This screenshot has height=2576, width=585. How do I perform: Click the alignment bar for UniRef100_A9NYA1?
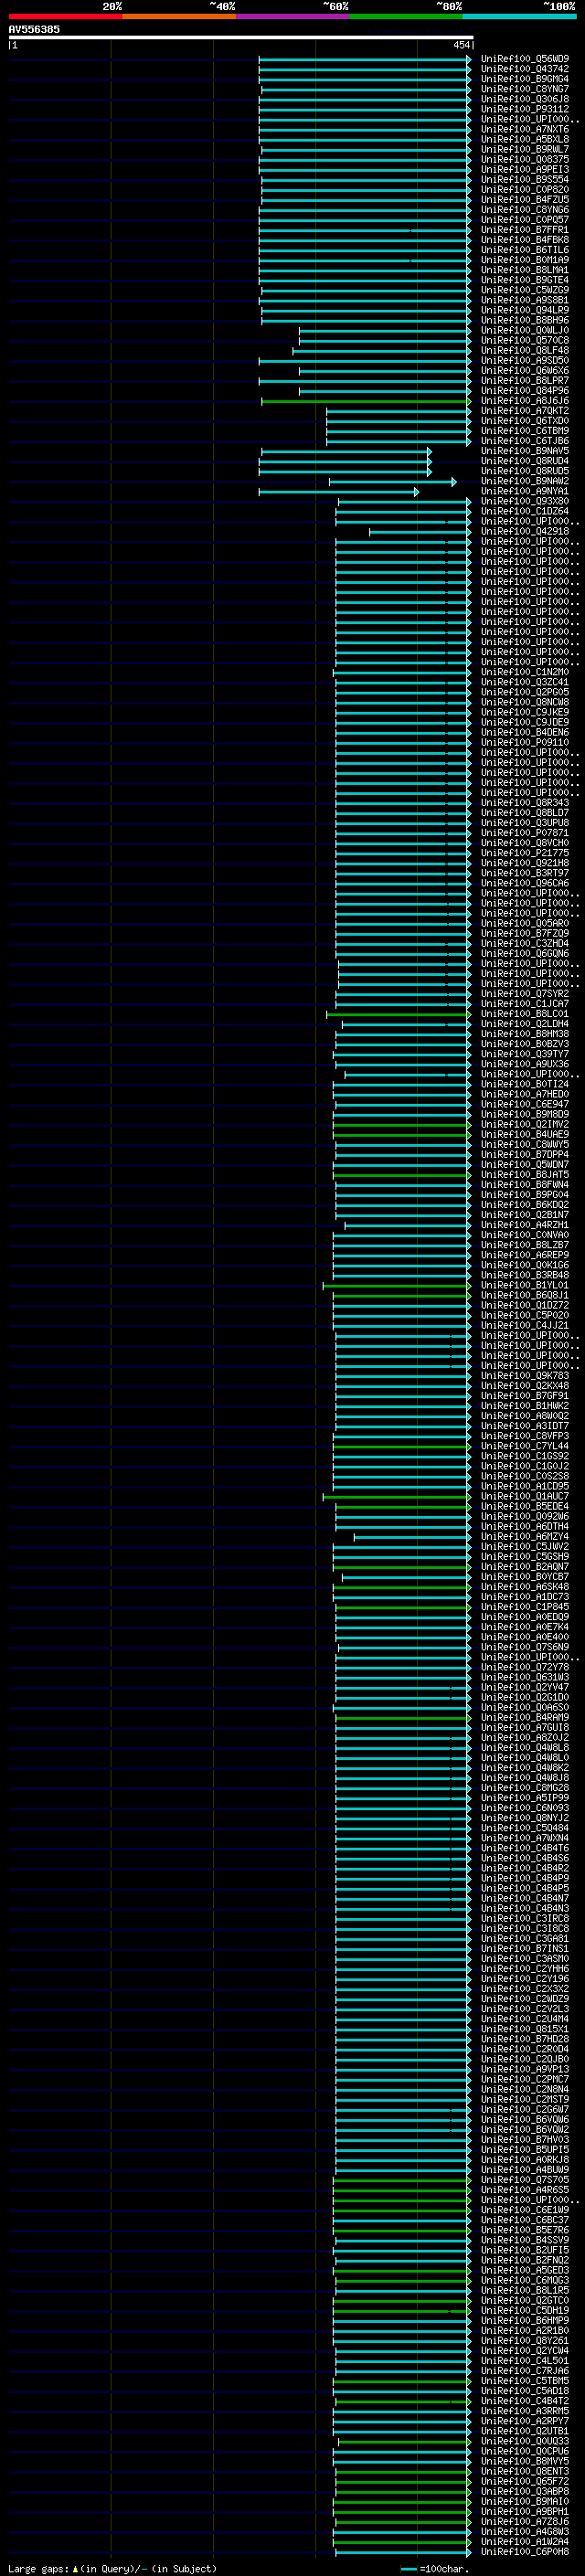[x=338, y=491]
